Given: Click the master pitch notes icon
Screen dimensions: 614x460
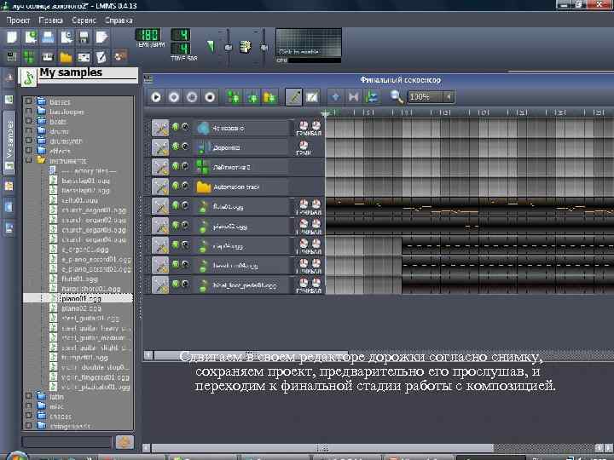Looking at the screenshot, I should click(x=246, y=48).
